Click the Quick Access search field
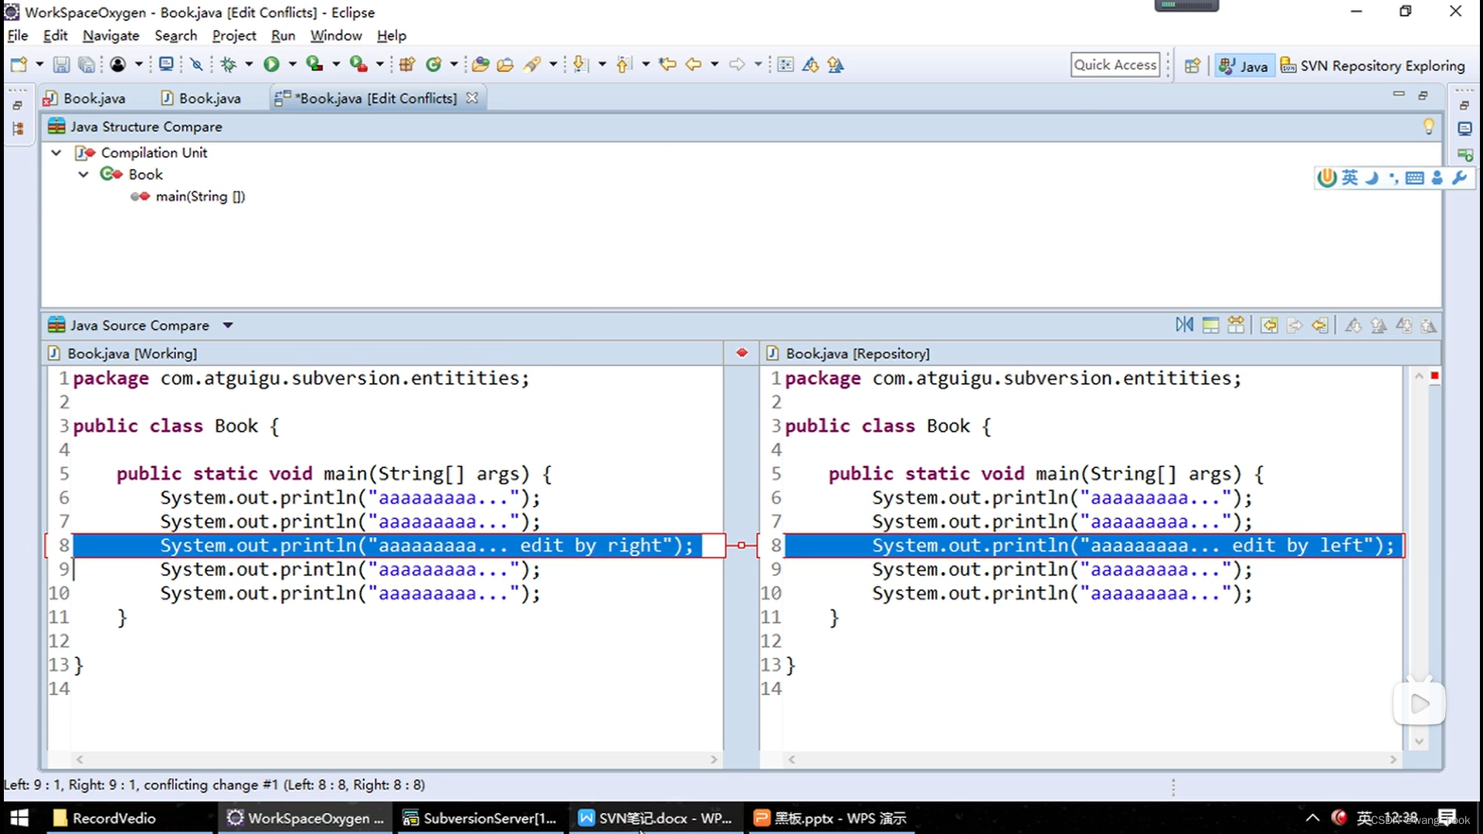This screenshot has width=1483, height=834. pos(1115,65)
